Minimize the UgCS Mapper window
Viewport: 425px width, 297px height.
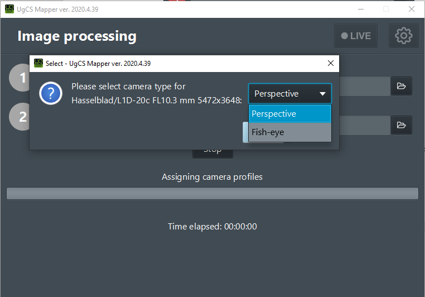(x=361, y=9)
